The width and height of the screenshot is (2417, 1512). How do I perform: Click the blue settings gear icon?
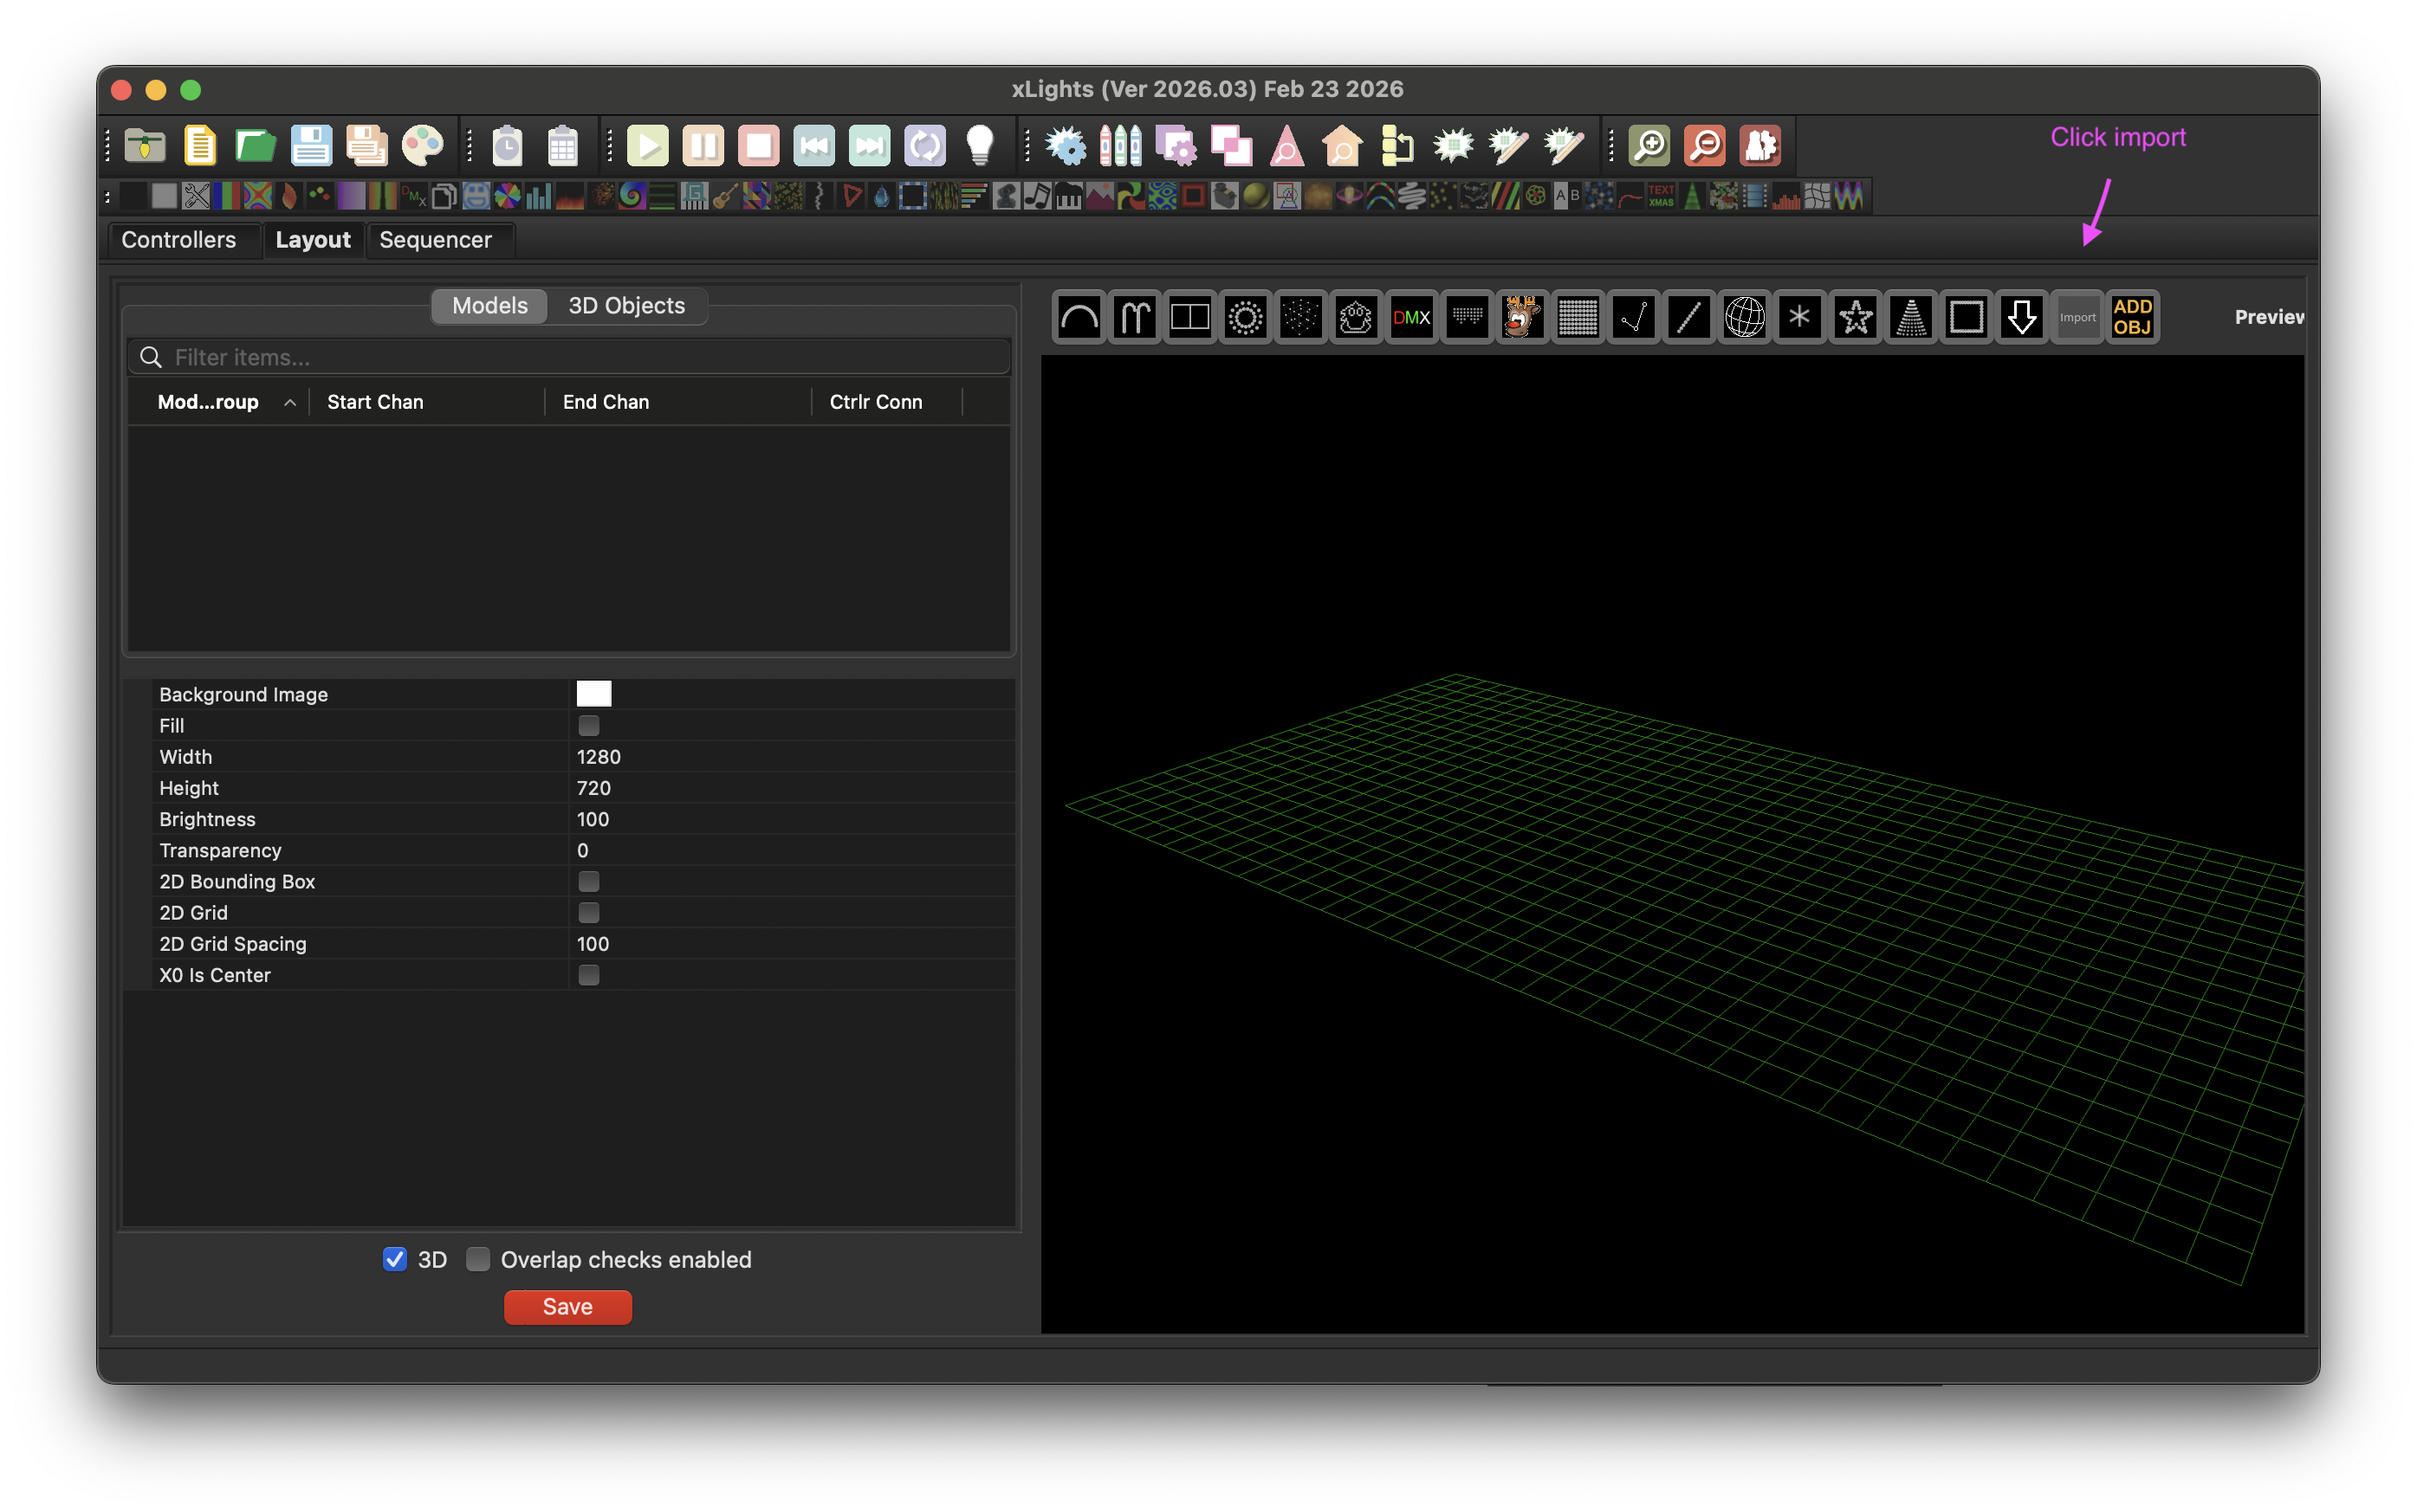(x=1066, y=146)
